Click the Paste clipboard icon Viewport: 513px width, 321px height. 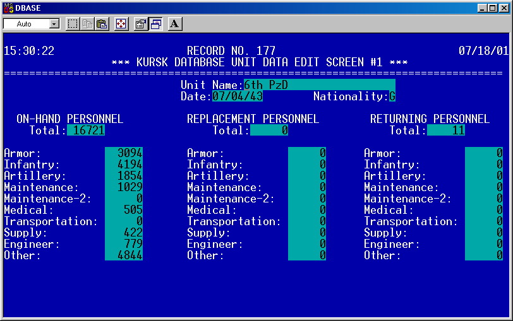click(x=101, y=24)
